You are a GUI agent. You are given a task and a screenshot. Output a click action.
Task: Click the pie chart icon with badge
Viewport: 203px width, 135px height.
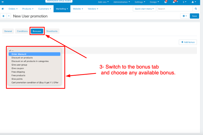click(x=166, y=2)
